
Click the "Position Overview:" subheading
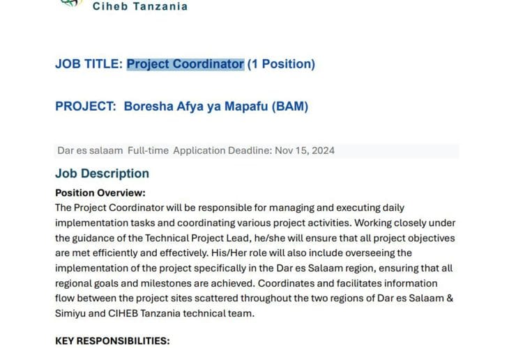[100, 193]
